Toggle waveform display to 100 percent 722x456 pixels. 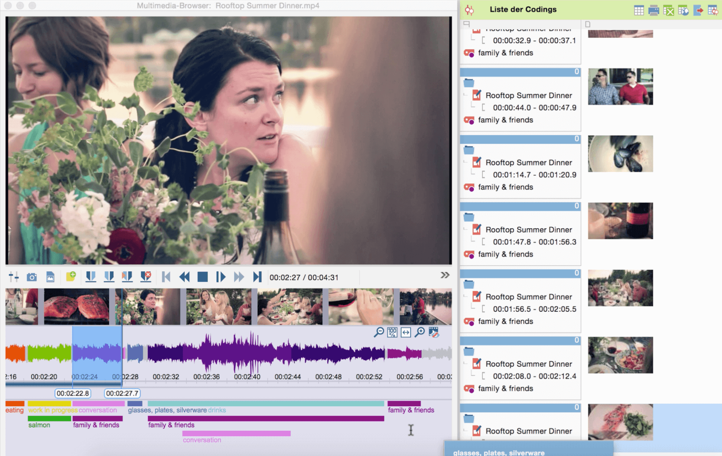click(392, 333)
